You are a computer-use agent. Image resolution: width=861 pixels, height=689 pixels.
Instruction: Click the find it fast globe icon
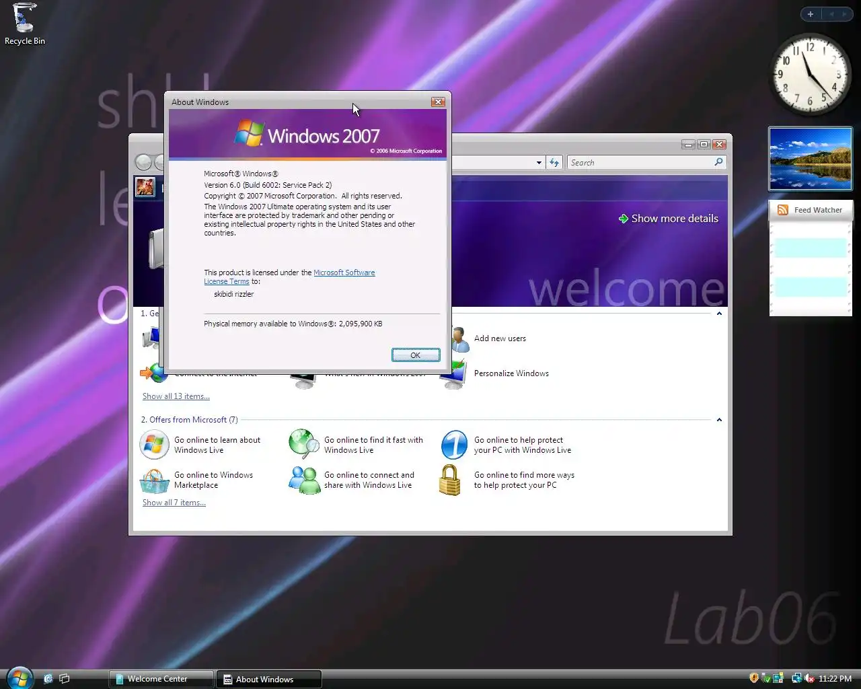tap(303, 444)
